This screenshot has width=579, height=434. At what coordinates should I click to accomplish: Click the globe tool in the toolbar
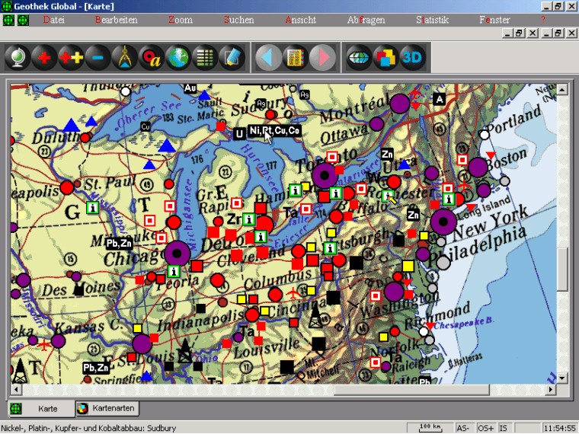tap(16, 58)
